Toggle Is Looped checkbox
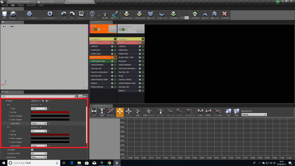The width and height of the screenshot is (295, 166). [x=32, y=150]
